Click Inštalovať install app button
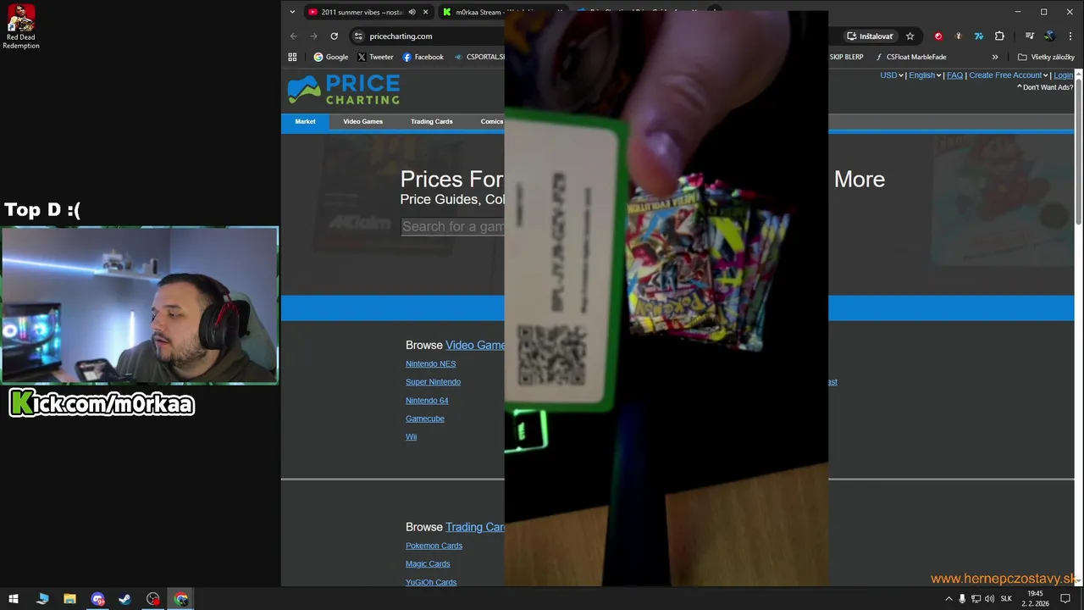The width and height of the screenshot is (1084, 610). 870,36
